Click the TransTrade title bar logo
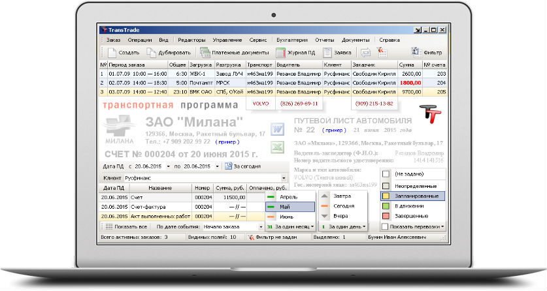 pyautogui.click(x=104, y=30)
